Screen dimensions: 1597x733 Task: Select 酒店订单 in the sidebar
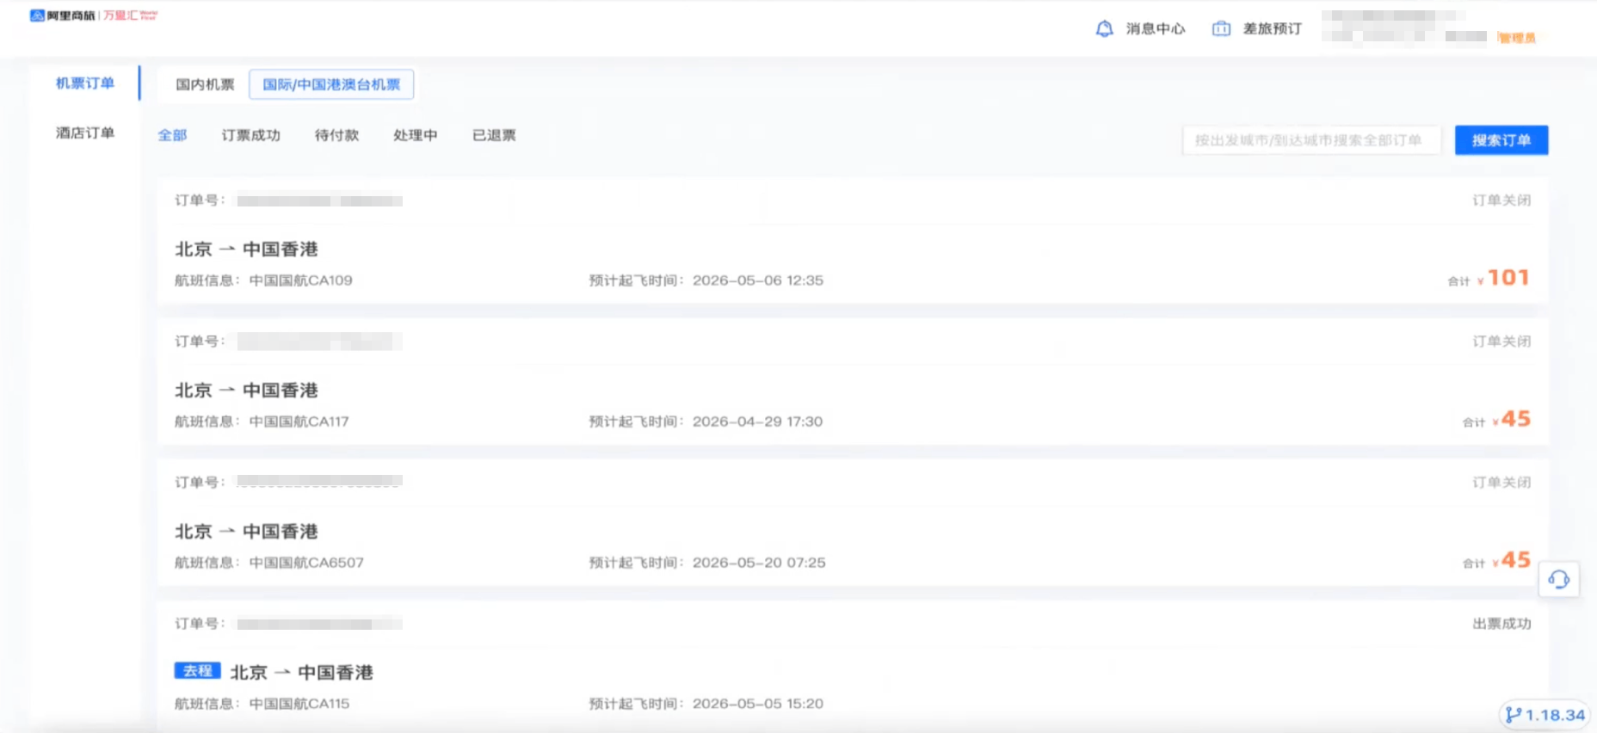tap(84, 132)
